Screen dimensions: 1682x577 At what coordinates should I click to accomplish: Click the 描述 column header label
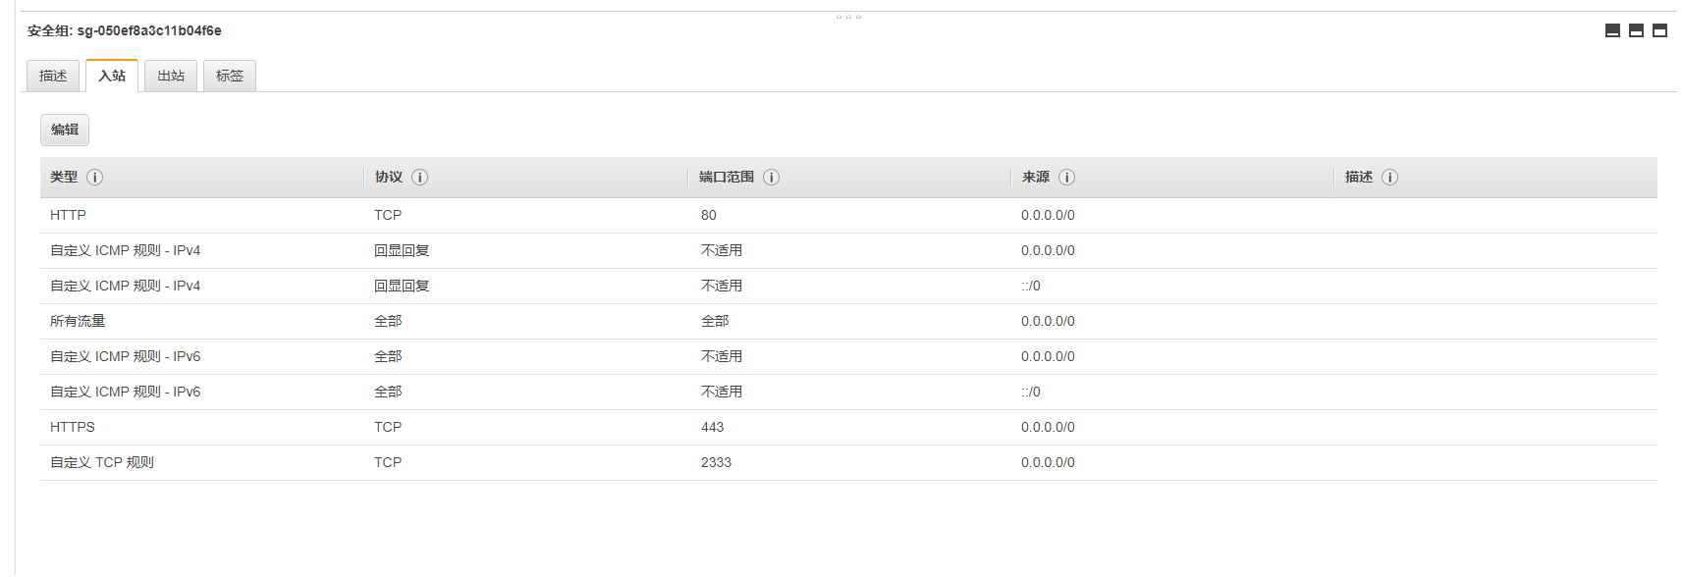(1359, 178)
